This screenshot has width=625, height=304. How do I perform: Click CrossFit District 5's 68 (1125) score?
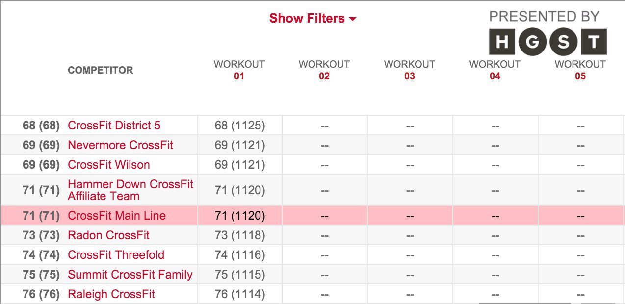tap(240, 126)
